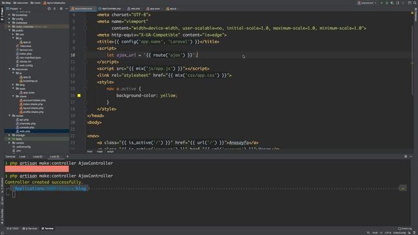
Task: Switch to app.scss editor tab
Action: point(154,8)
